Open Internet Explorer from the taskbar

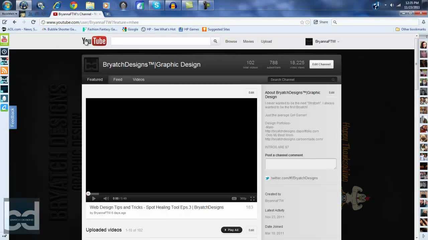pos(57,5)
